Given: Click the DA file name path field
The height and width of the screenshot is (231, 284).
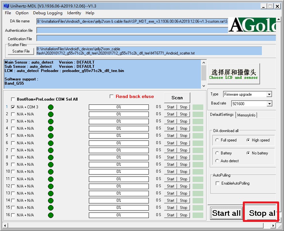Looking at the screenshot, I should tap(132, 21).
